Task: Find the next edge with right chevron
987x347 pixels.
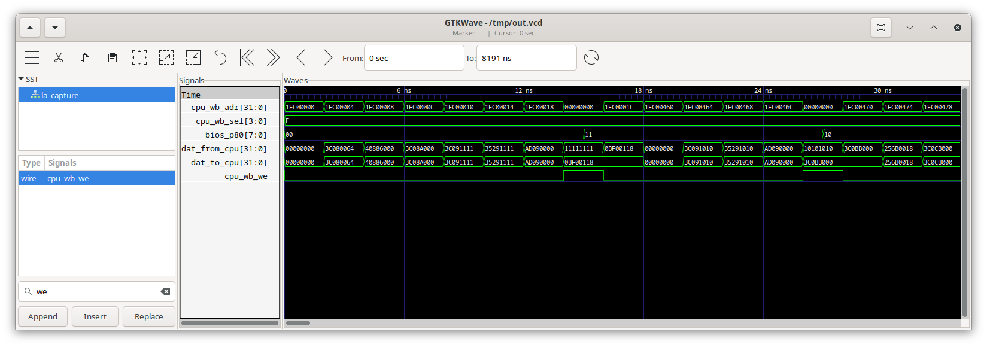Action: coord(327,57)
